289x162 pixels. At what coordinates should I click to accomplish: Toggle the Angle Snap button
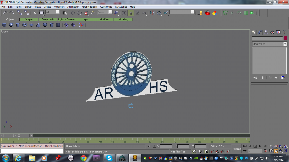click(x=217, y=152)
